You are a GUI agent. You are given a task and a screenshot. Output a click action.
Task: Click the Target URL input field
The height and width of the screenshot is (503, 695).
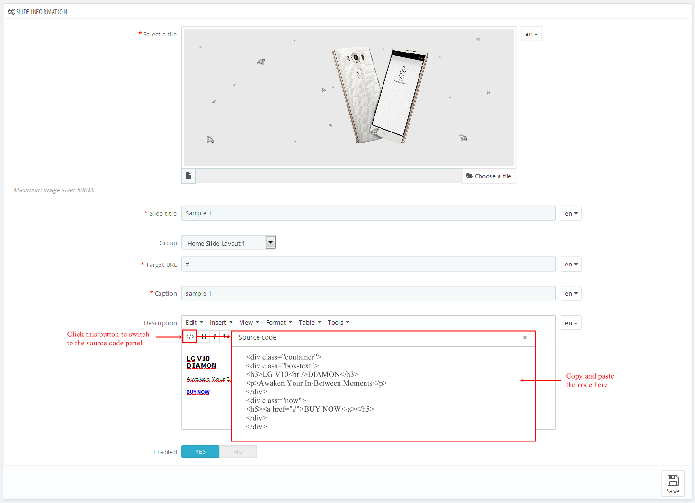(x=368, y=265)
